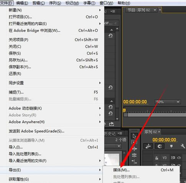The image size is (186, 183).
Task: Click the program monitor playhead marker
Action: click(x=124, y=110)
